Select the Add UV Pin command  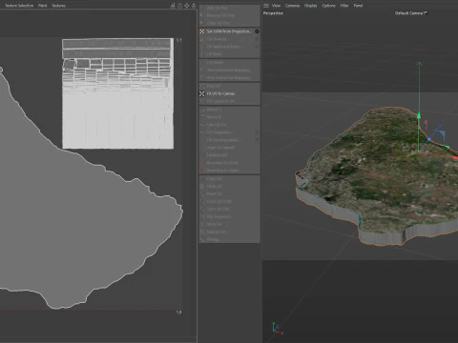(x=229, y=8)
